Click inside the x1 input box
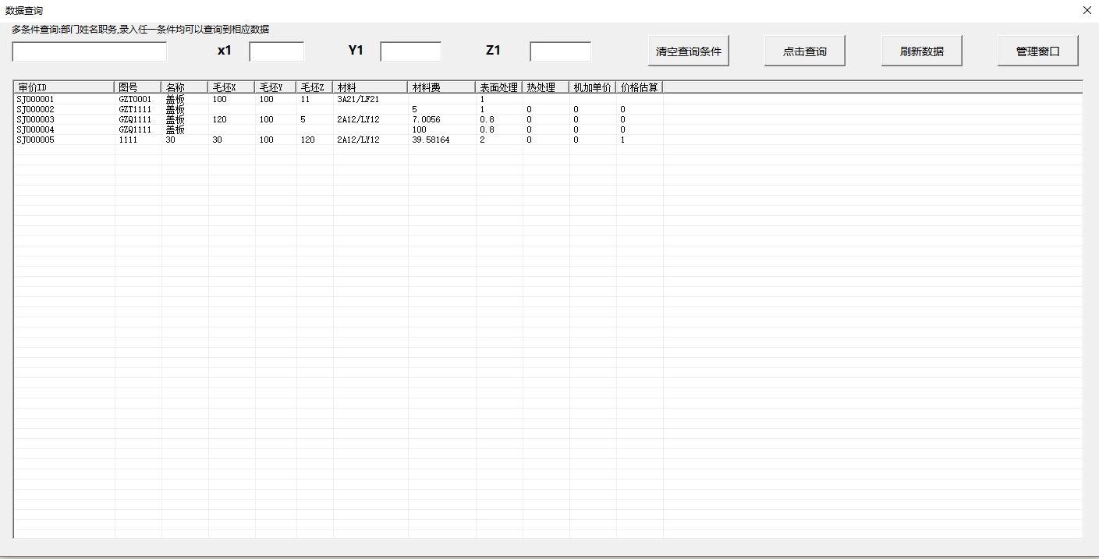Image resolution: width=1099 pixels, height=559 pixels. tap(275, 51)
